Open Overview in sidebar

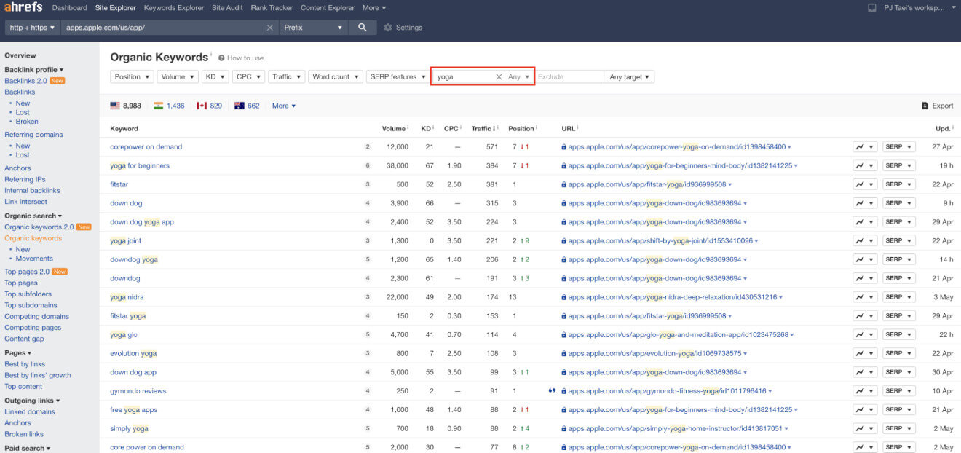20,55
